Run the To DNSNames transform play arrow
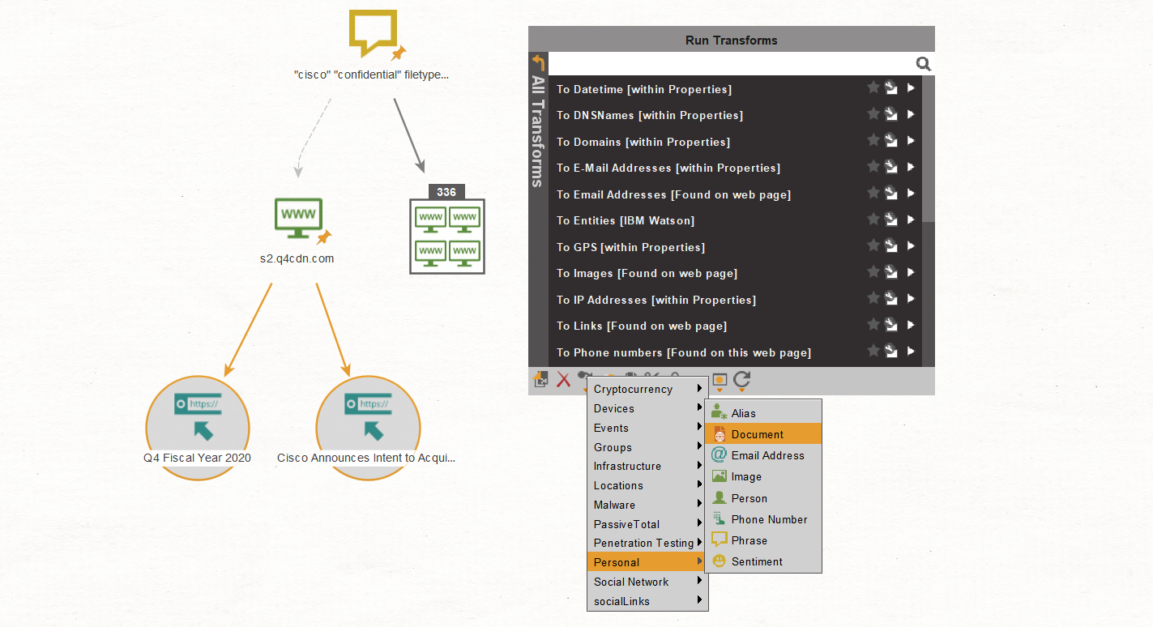1153x627 pixels. pyautogui.click(x=911, y=114)
